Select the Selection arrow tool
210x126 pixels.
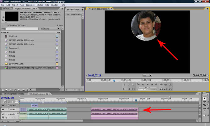pos(205,98)
